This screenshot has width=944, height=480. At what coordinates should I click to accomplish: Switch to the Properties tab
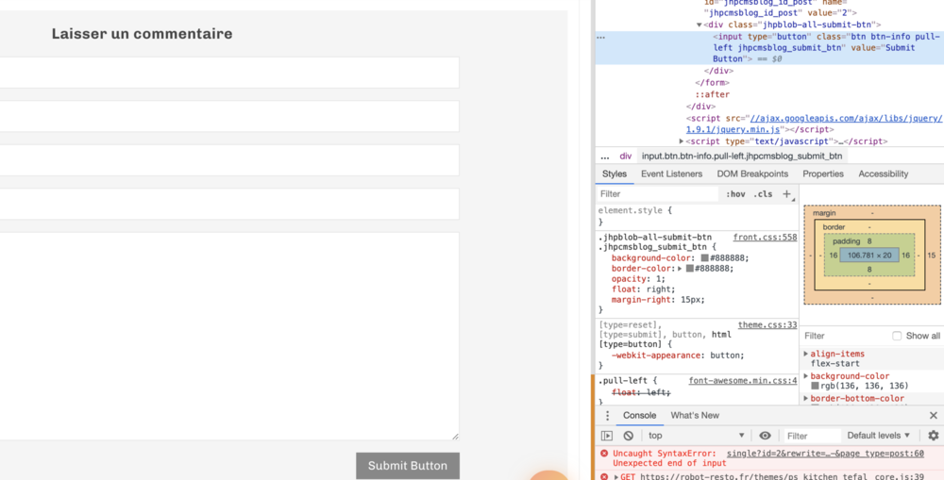point(822,174)
